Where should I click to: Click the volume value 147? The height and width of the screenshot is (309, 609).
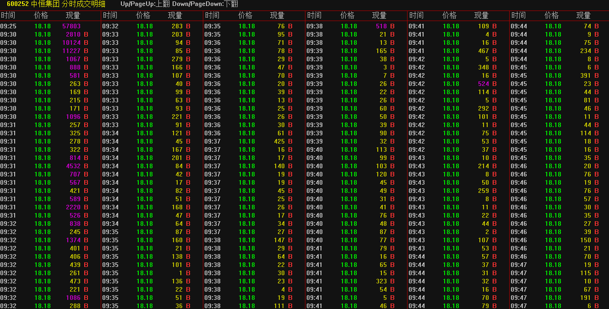pyautogui.click(x=279, y=240)
